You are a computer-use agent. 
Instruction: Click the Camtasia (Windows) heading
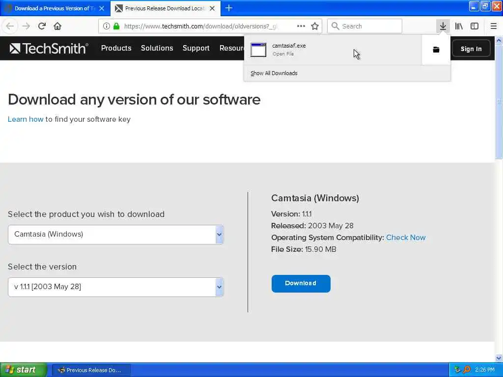(x=315, y=198)
